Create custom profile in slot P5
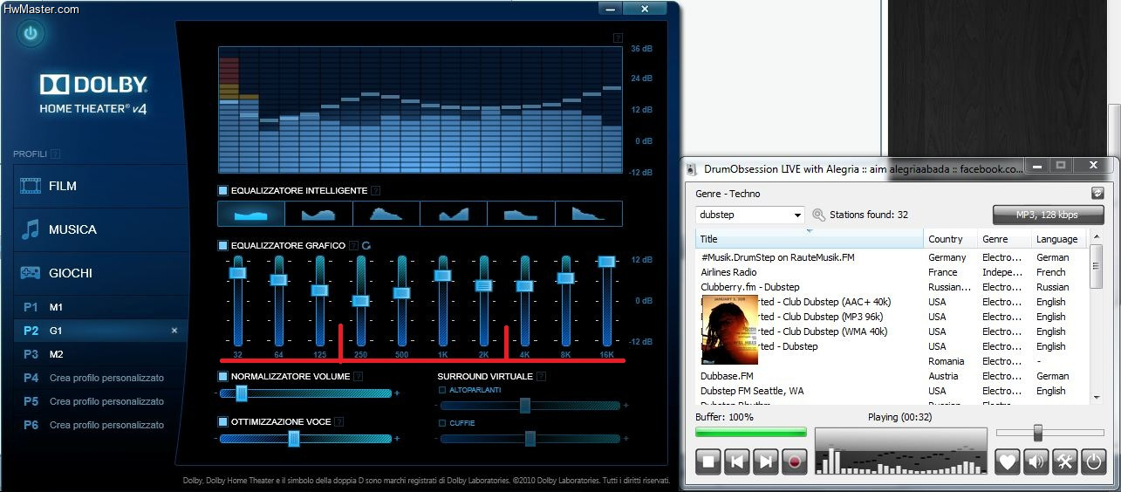This screenshot has width=1121, height=492. point(101,401)
